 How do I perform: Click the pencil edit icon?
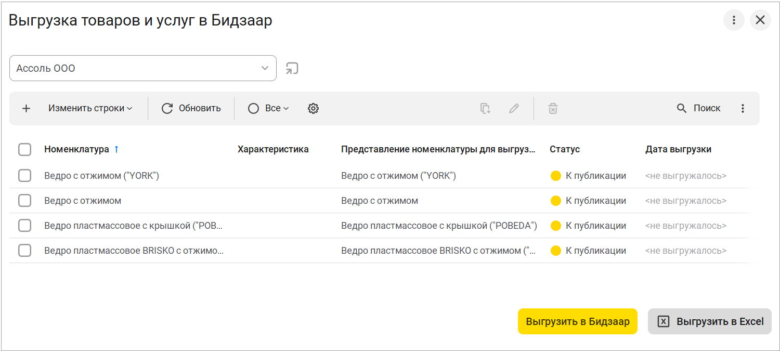pyautogui.click(x=514, y=108)
